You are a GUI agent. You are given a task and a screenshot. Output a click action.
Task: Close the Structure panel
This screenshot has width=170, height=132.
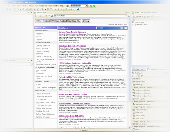(x=31, y=13)
